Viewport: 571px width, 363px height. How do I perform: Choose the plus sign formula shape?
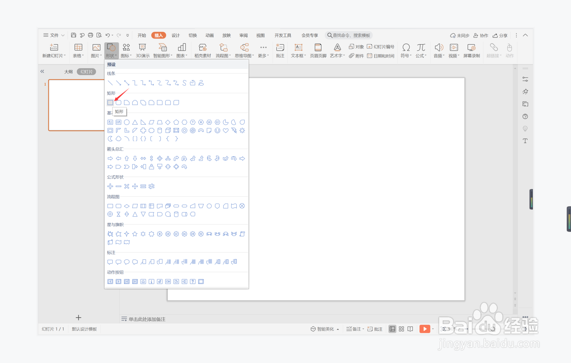pos(110,187)
